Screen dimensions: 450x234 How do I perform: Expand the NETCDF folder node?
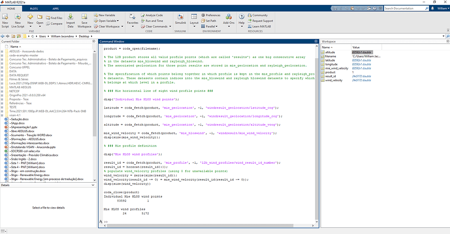pyautogui.click(x=2, y=91)
